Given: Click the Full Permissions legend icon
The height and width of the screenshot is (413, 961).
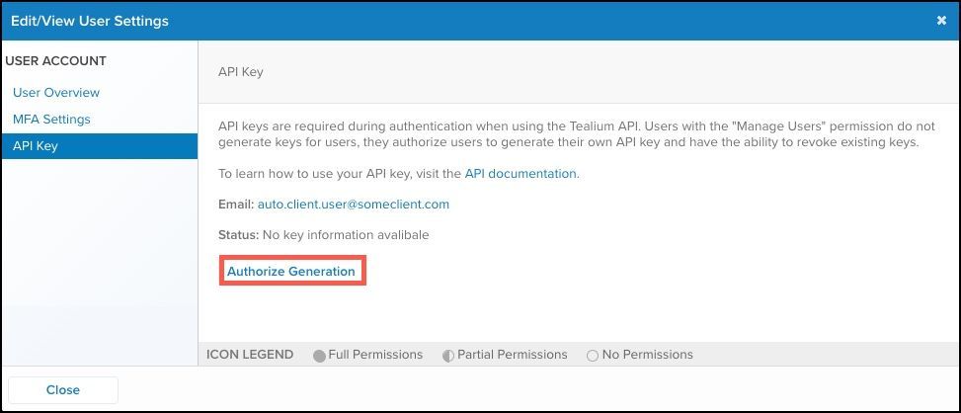Looking at the screenshot, I should click(x=319, y=356).
